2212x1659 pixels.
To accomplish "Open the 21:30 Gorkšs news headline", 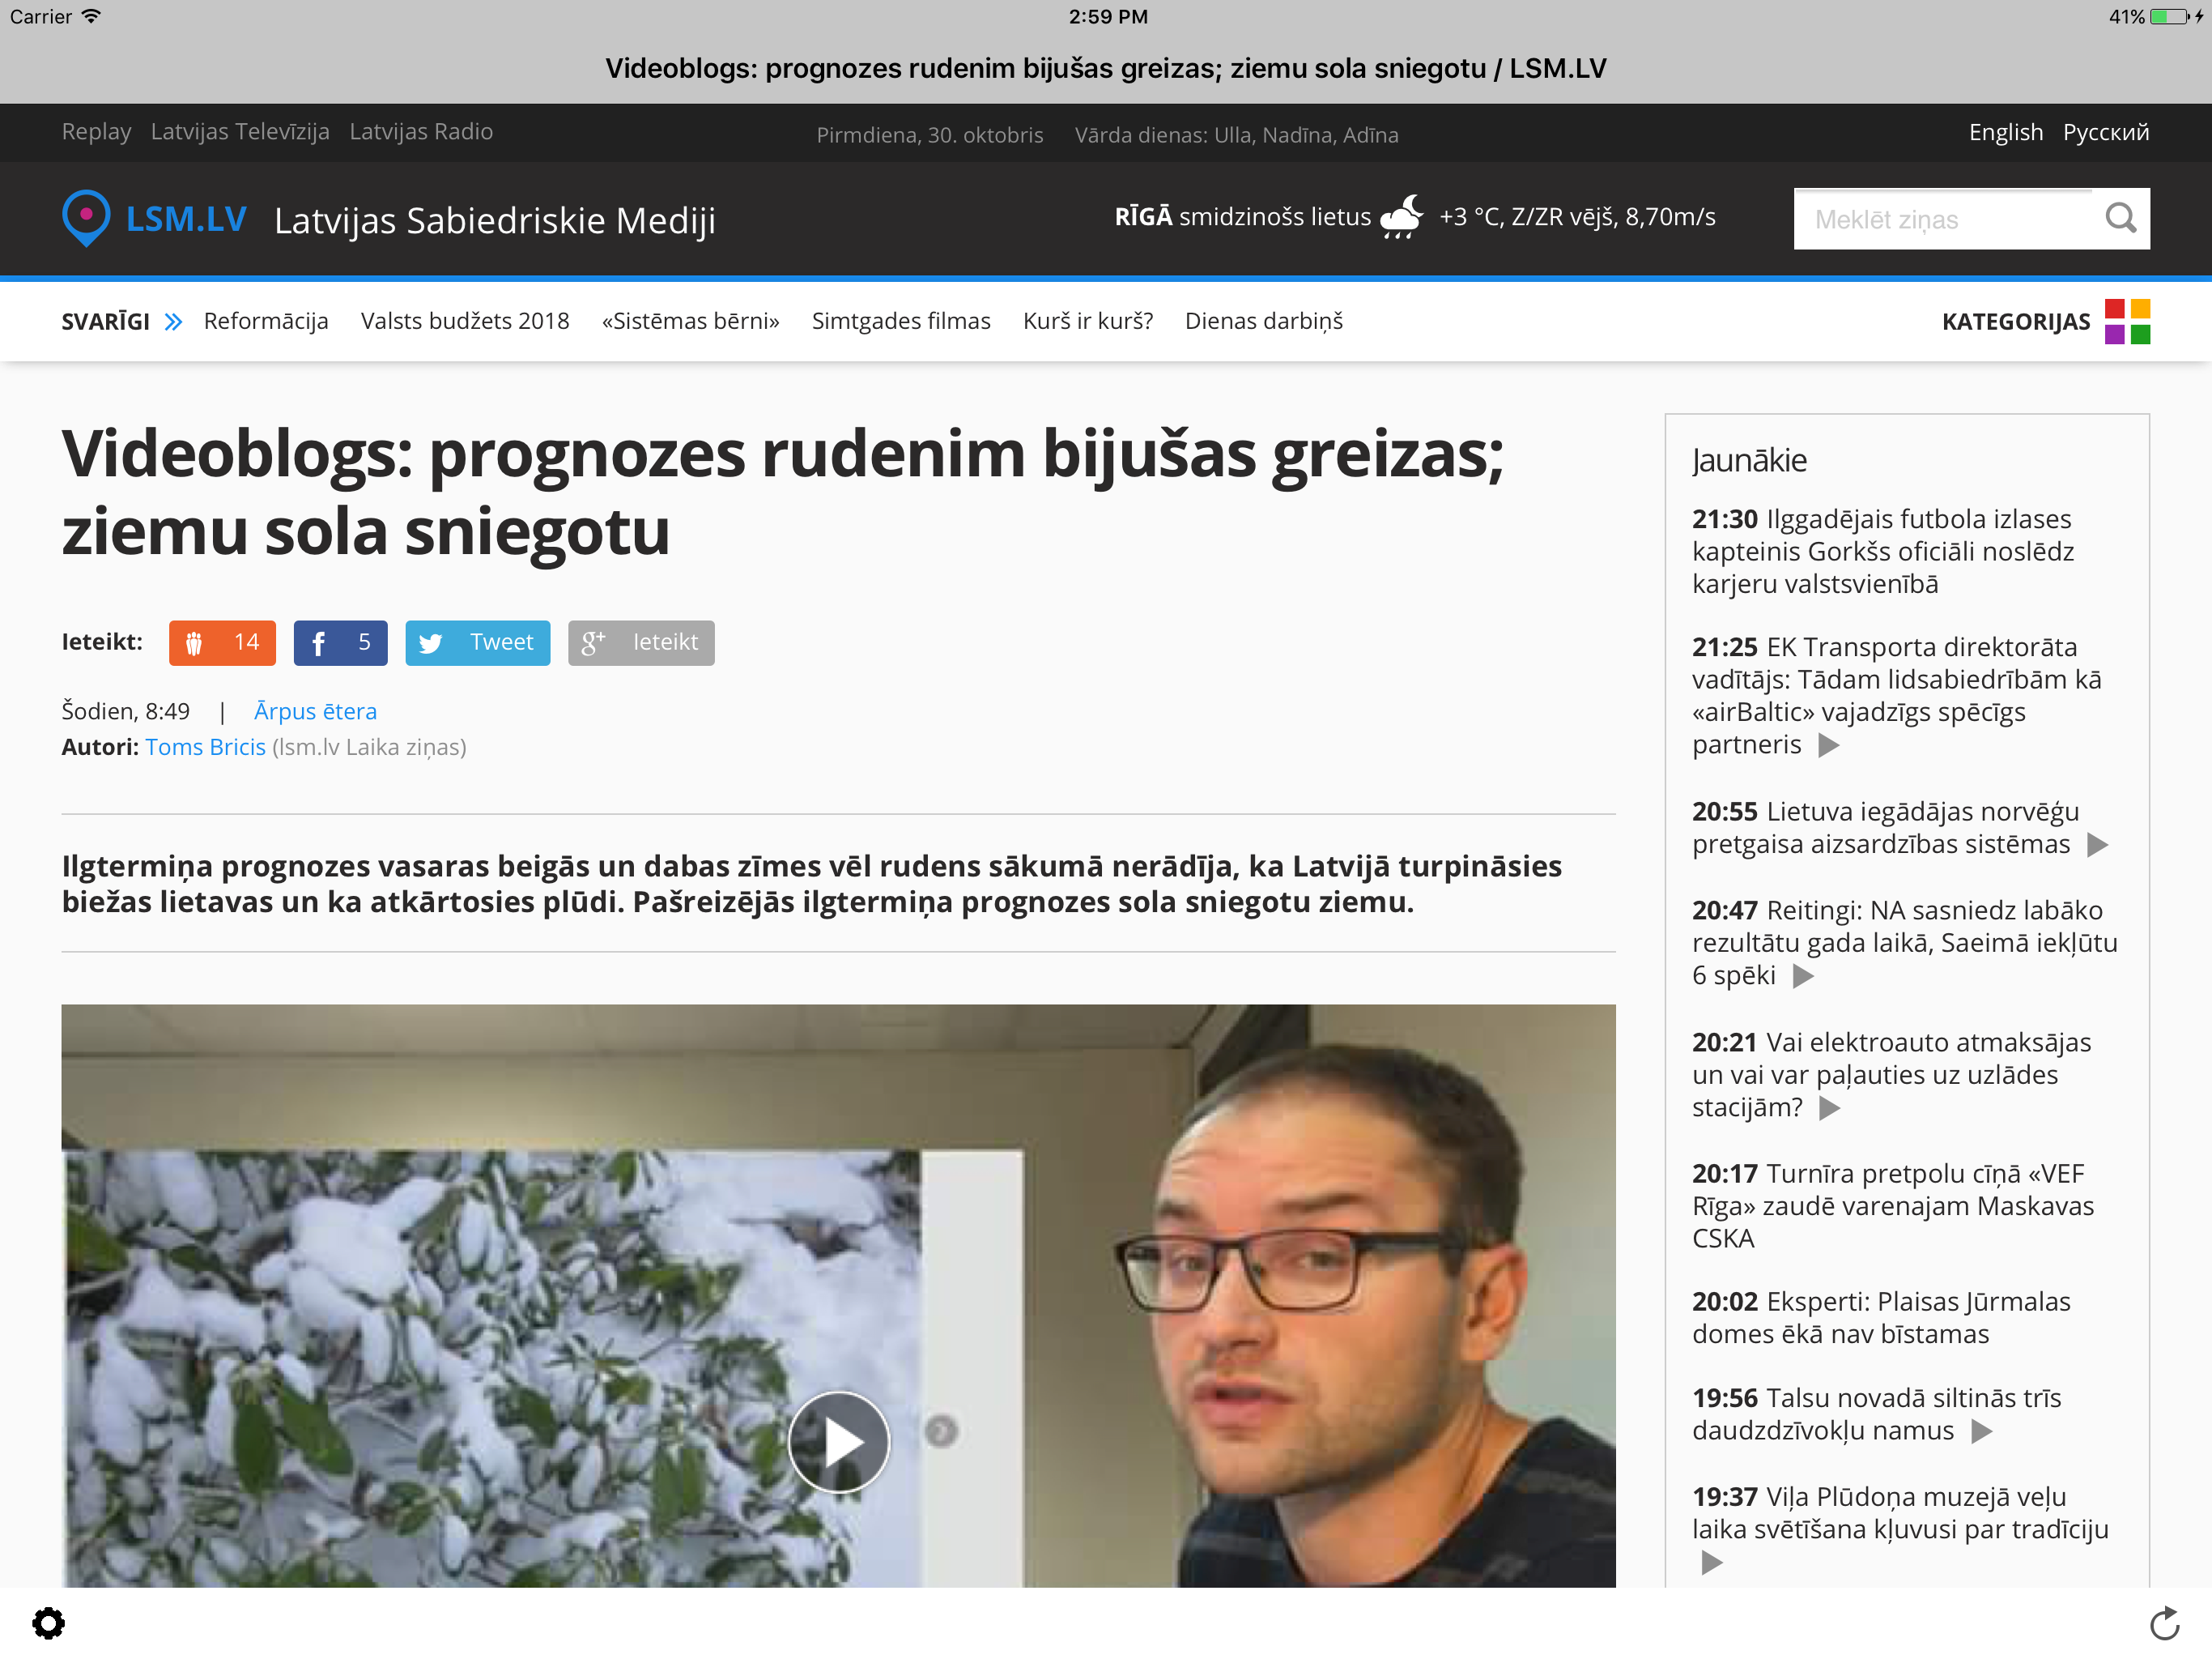I will click(1882, 552).
